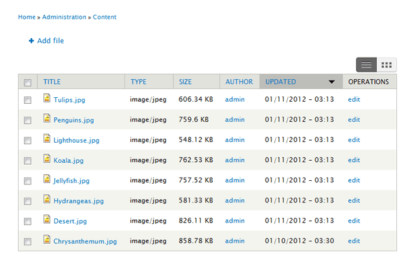Sort the table by Type column

[138, 82]
